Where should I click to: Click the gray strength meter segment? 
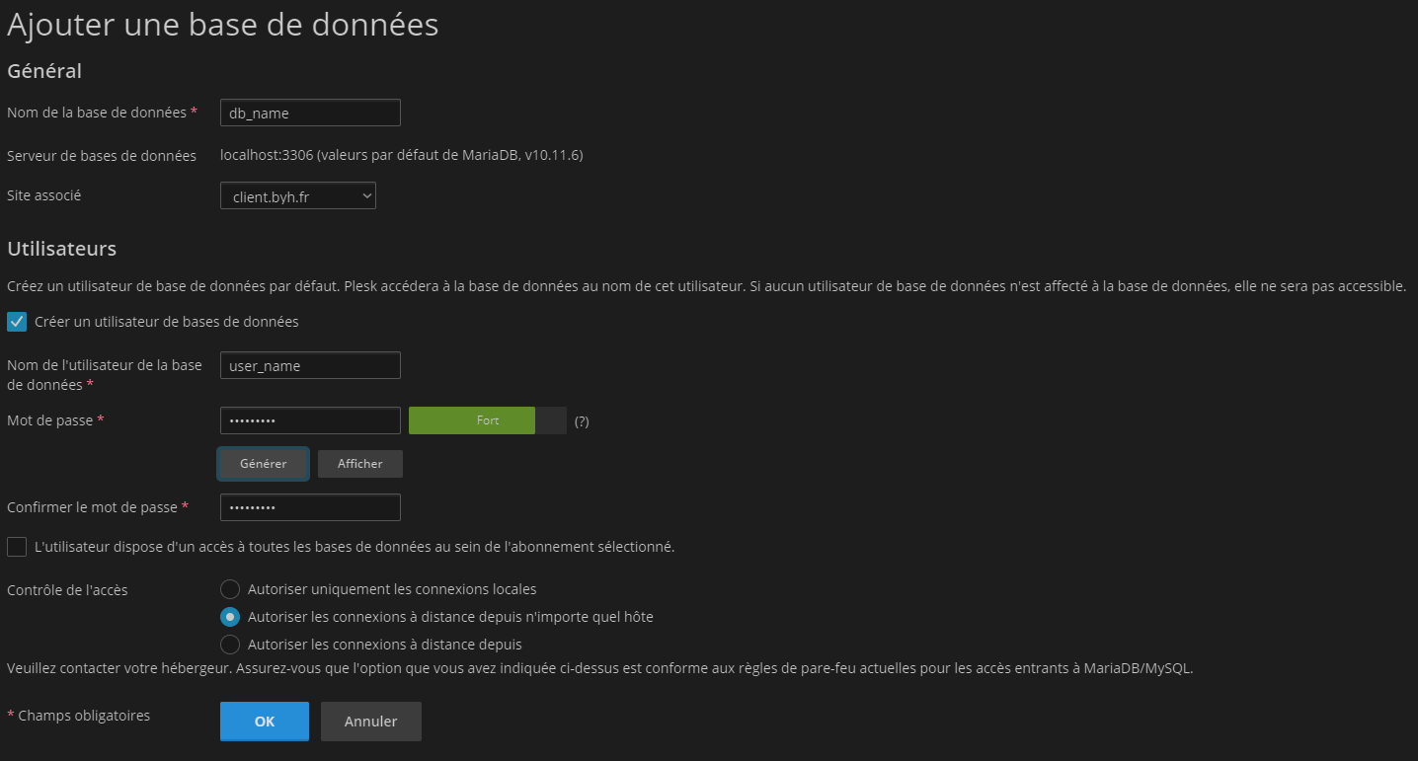(550, 419)
